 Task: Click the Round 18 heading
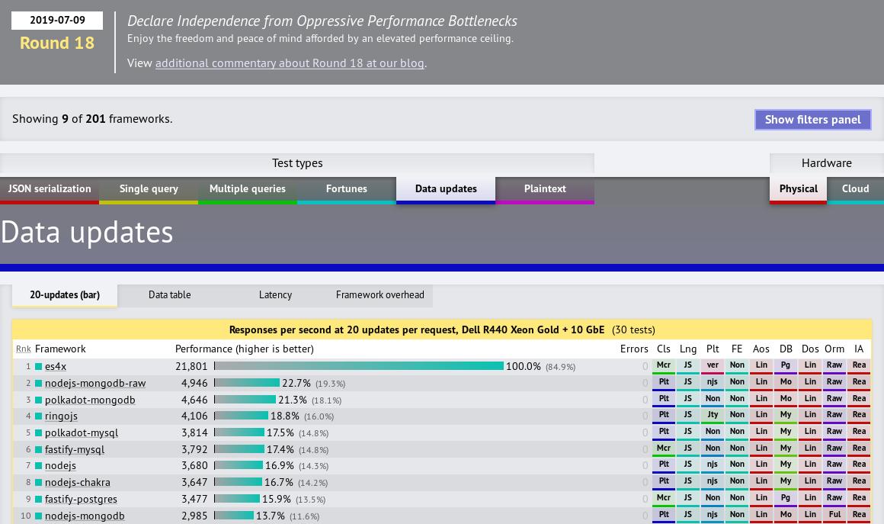[57, 43]
